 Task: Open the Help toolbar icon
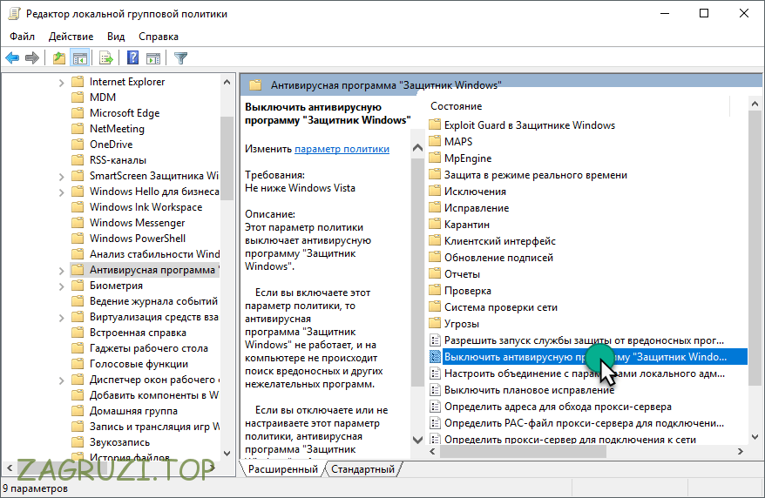[132, 58]
